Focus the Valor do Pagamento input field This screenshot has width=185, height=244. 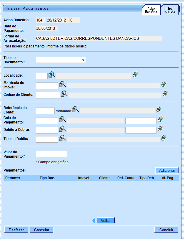(51, 154)
